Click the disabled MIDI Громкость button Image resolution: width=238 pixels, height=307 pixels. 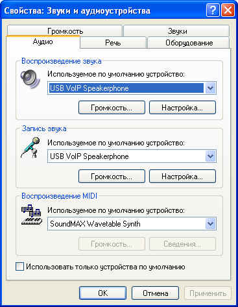pyautogui.click(x=112, y=244)
